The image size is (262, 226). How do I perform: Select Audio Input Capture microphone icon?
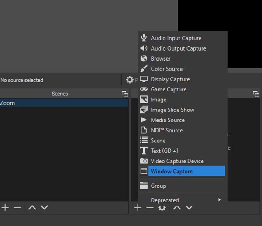pos(144,38)
